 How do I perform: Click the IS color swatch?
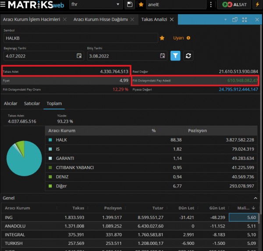[50, 149]
